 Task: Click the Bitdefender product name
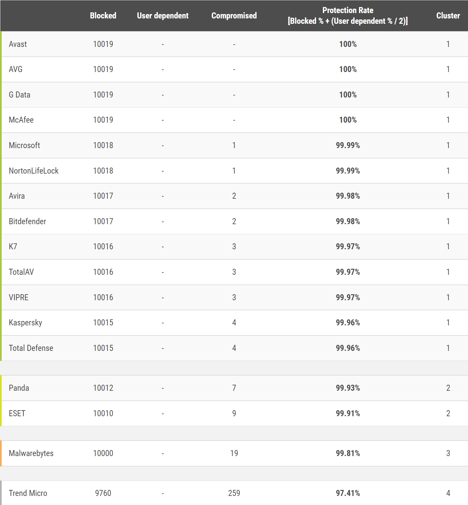tap(27, 222)
